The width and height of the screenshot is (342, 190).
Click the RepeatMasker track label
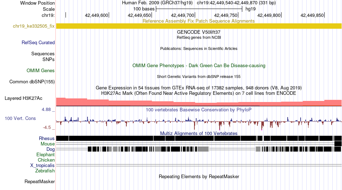tap(40, 181)
